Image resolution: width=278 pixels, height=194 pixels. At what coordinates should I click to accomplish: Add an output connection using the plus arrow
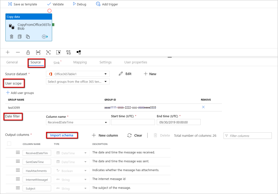[x=45, y=36]
